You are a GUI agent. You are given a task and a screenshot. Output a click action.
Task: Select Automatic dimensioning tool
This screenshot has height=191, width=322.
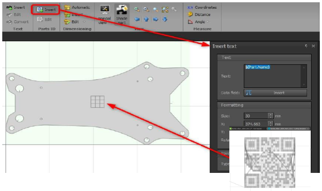click(x=77, y=8)
